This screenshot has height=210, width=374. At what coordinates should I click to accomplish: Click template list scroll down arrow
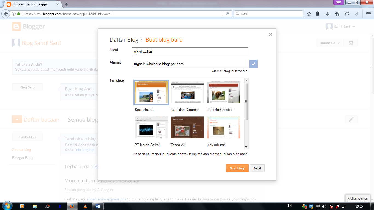pyautogui.click(x=246, y=147)
